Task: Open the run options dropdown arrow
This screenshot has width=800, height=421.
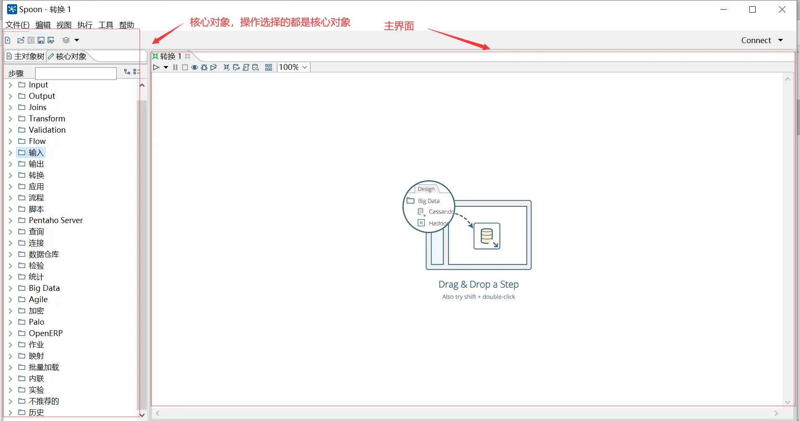Action: tap(166, 67)
